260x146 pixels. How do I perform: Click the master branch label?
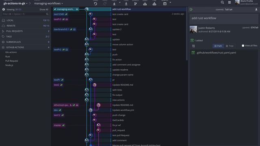[59, 125]
